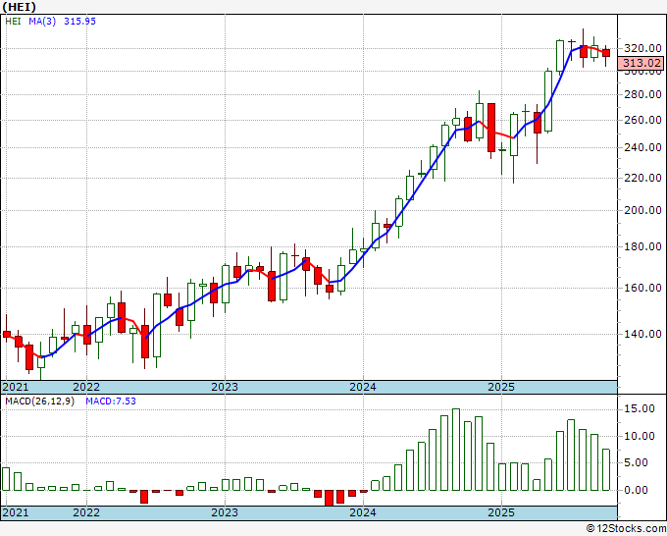The width and height of the screenshot is (667, 536).
Task: Click the 260.00 price axis label
Action: pos(642,120)
